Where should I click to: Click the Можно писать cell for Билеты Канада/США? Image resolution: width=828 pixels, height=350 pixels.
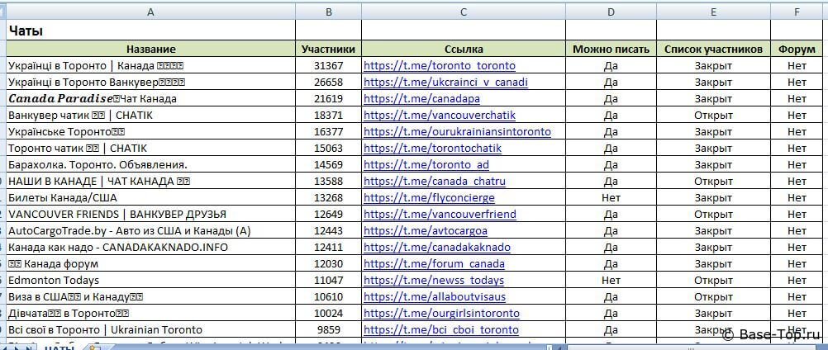pyautogui.click(x=611, y=197)
